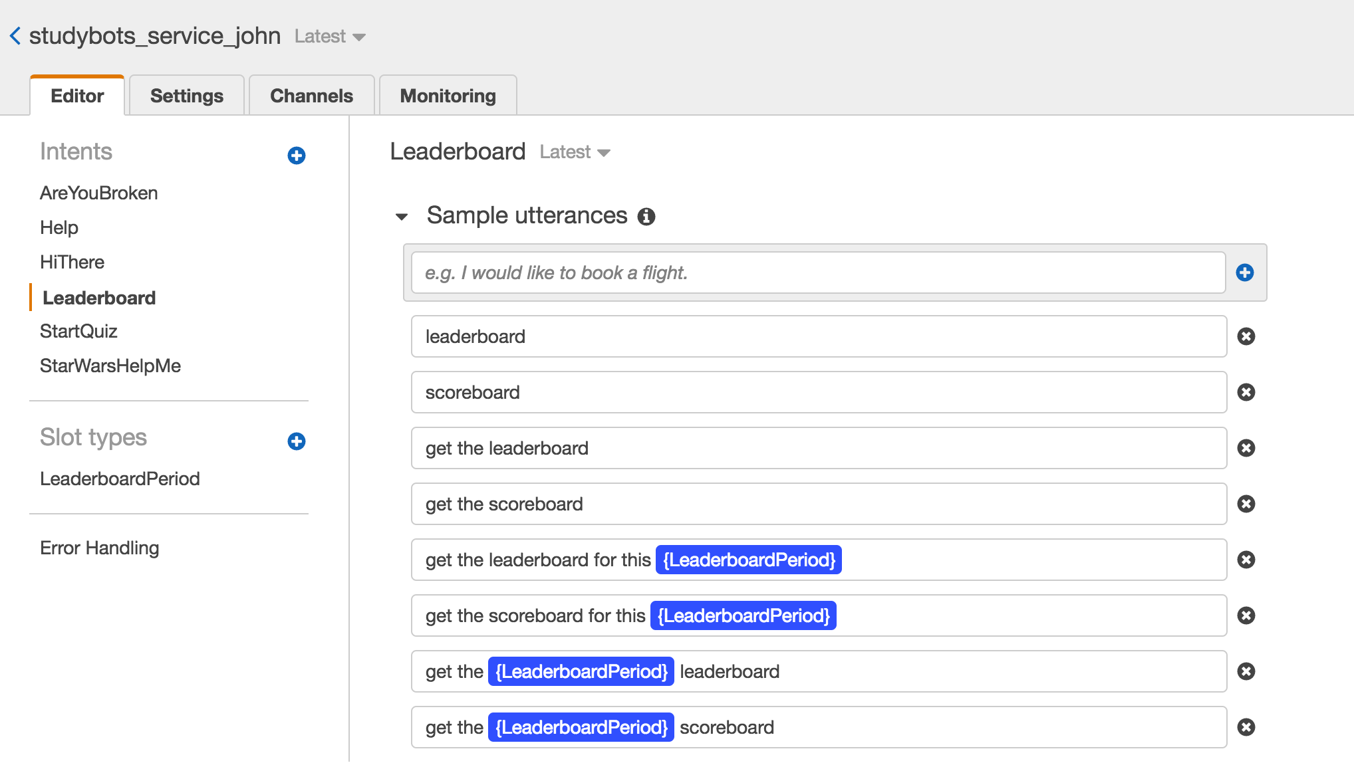The height and width of the screenshot is (767, 1354).
Task: Select the StartQuiz intent
Action: pyautogui.click(x=78, y=331)
